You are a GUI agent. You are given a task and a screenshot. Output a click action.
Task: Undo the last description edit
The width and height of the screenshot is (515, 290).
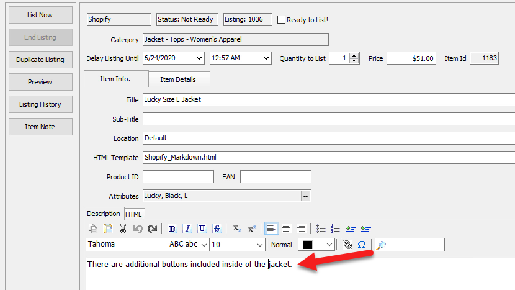[138, 229]
